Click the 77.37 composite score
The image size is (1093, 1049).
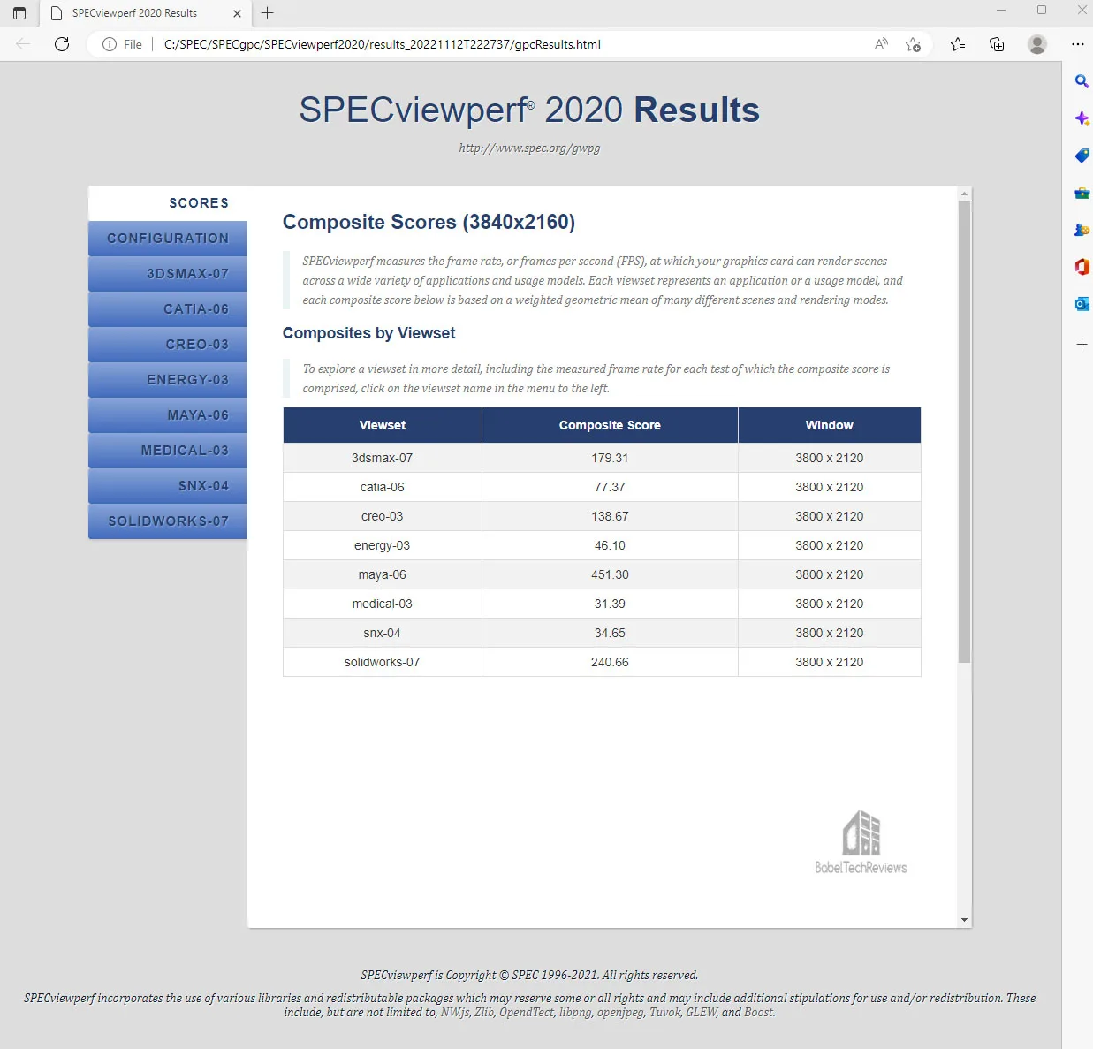pos(610,487)
